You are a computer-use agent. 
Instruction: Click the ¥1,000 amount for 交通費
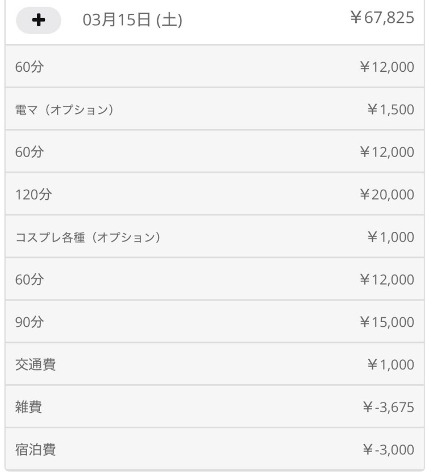tap(390, 364)
